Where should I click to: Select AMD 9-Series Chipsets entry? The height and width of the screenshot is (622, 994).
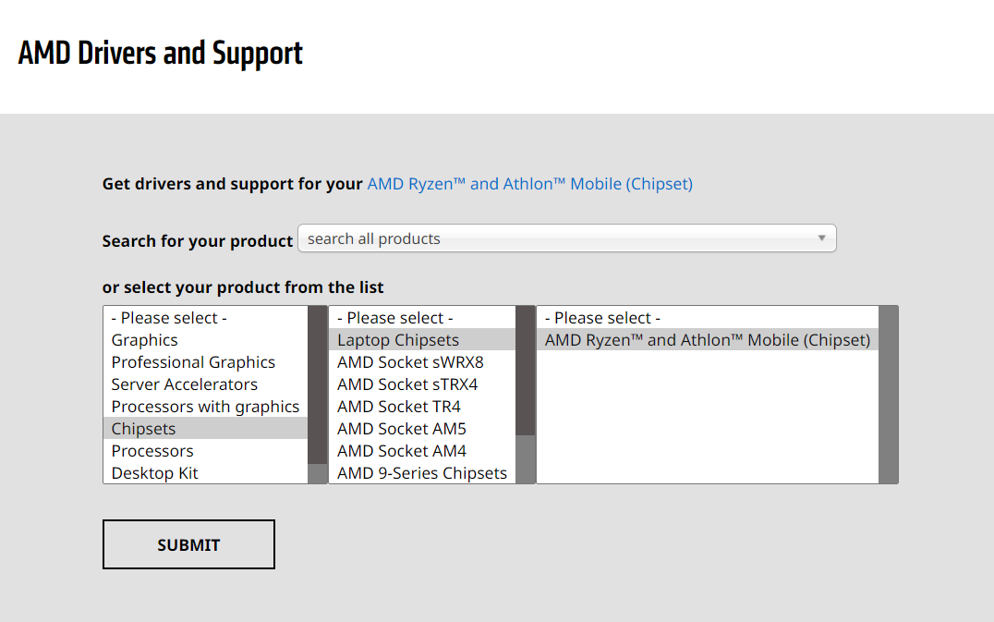click(x=422, y=473)
